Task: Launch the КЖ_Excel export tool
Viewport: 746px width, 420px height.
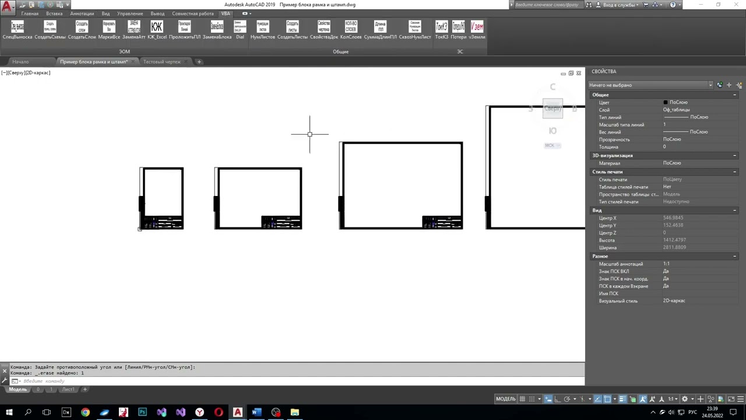Action: pyautogui.click(x=157, y=30)
